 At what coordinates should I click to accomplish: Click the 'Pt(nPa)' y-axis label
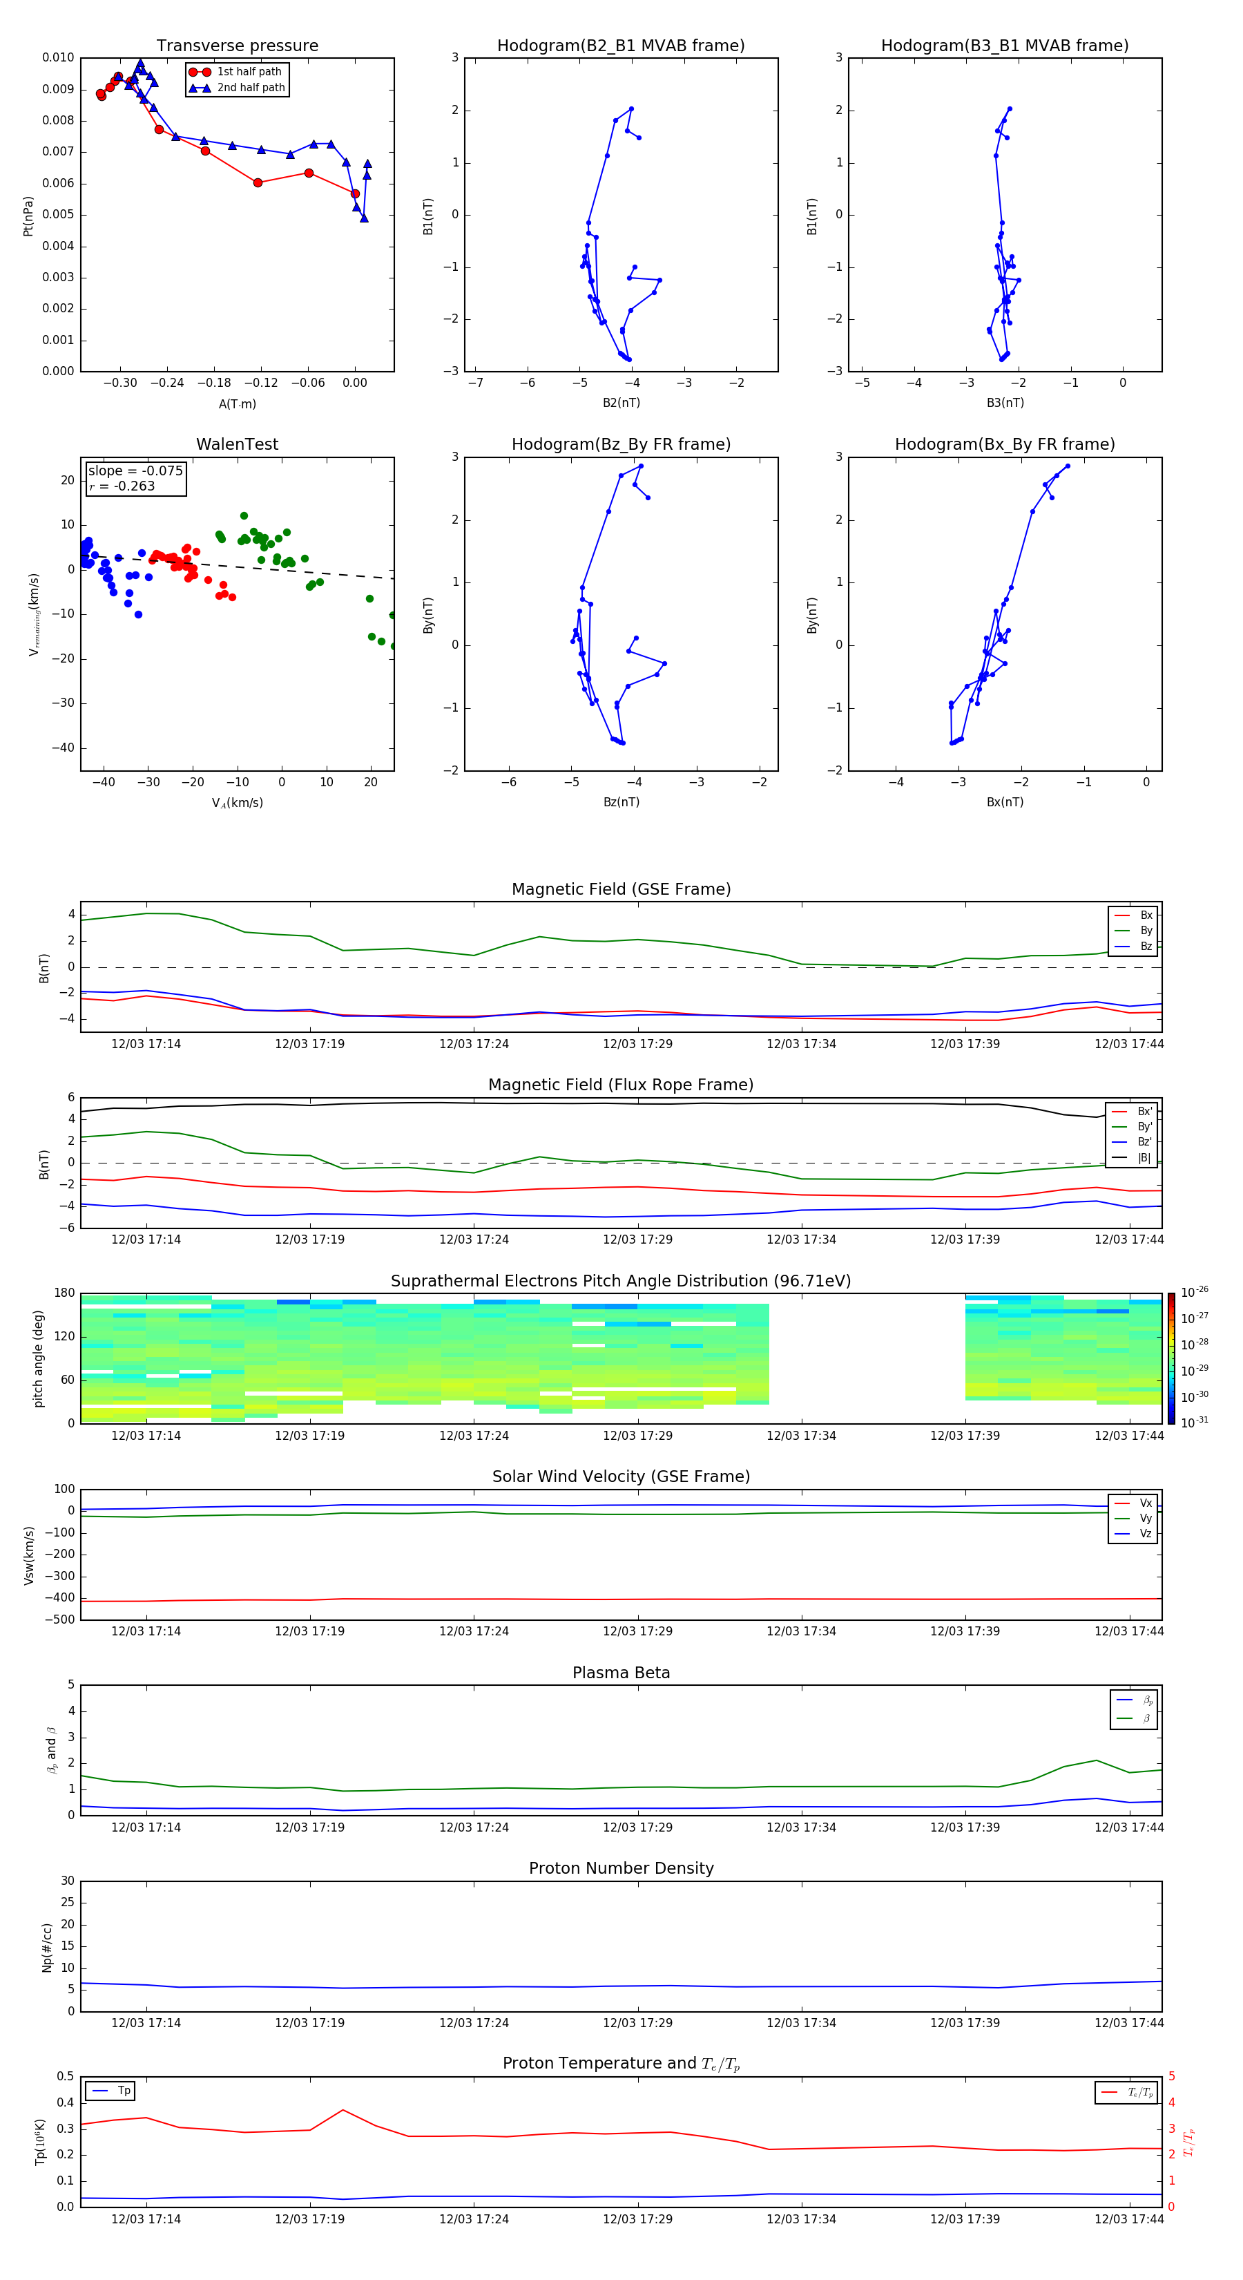coord(28,215)
